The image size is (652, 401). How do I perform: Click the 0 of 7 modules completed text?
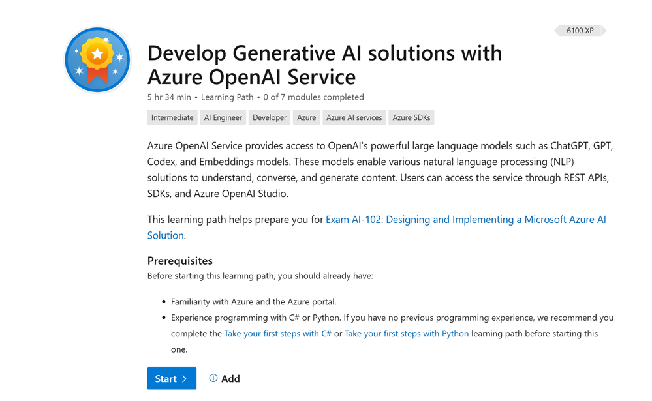click(313, 97)
